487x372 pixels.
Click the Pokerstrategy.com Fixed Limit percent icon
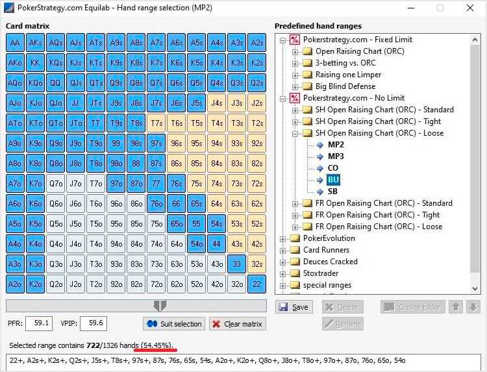(294, 40)
